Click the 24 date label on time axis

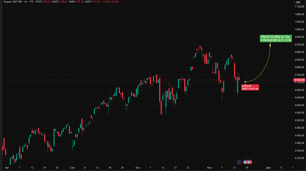tap(122, 168)
